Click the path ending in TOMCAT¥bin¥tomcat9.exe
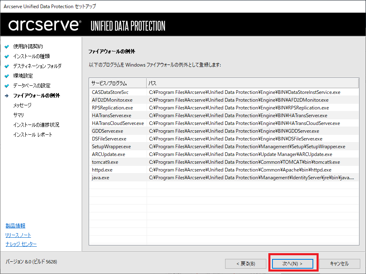The width and height of the screenshot is (366, 274). coord(244,162)
